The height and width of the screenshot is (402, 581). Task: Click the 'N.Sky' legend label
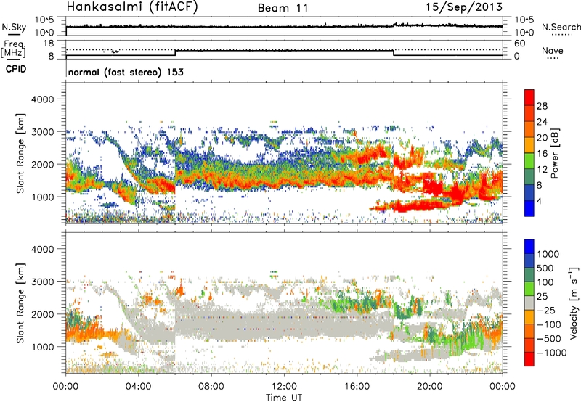click(14, 27)
